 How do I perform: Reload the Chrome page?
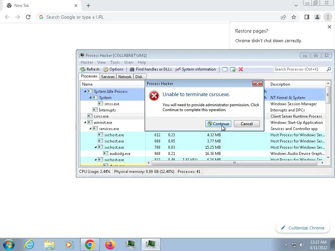pyautogui.click(x=28, y=17)
